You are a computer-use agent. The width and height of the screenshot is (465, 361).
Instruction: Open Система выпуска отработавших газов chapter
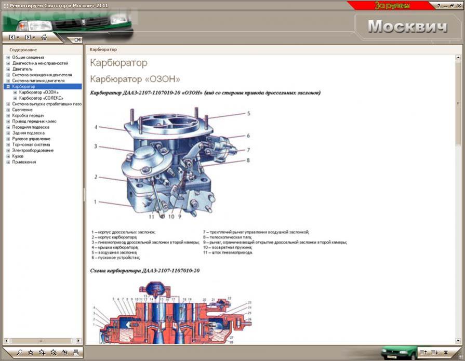click(x=47, y=104)
